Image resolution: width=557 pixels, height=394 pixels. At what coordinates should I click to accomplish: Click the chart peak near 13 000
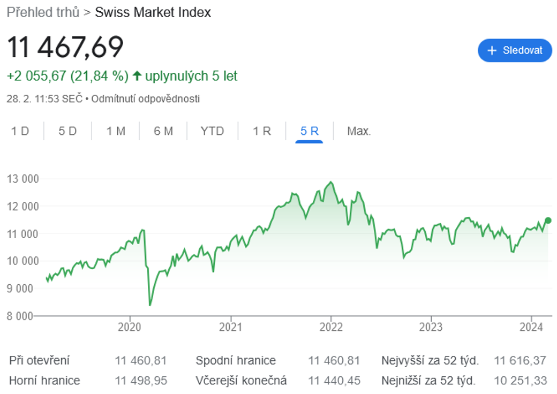pyautogui.click(x=331, y=182)
